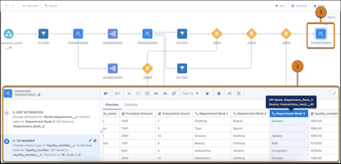This screenshot has width=341, height=164.
Task: Click the Jewelry cell in Department Rank 3
Action: coord(289,136)
